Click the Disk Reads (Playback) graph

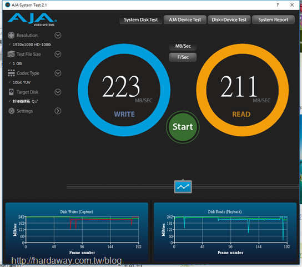click(x=225, y=231)
